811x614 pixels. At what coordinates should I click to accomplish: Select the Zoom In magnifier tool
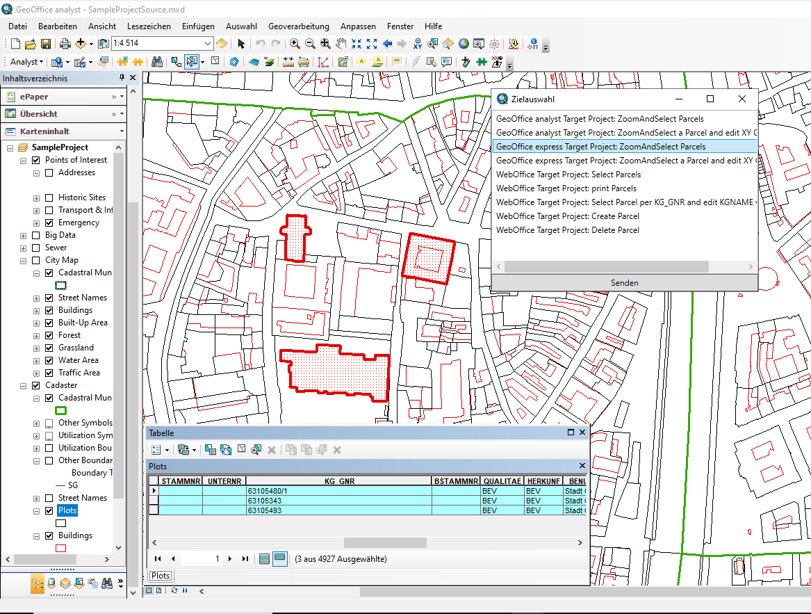point(295,44)
